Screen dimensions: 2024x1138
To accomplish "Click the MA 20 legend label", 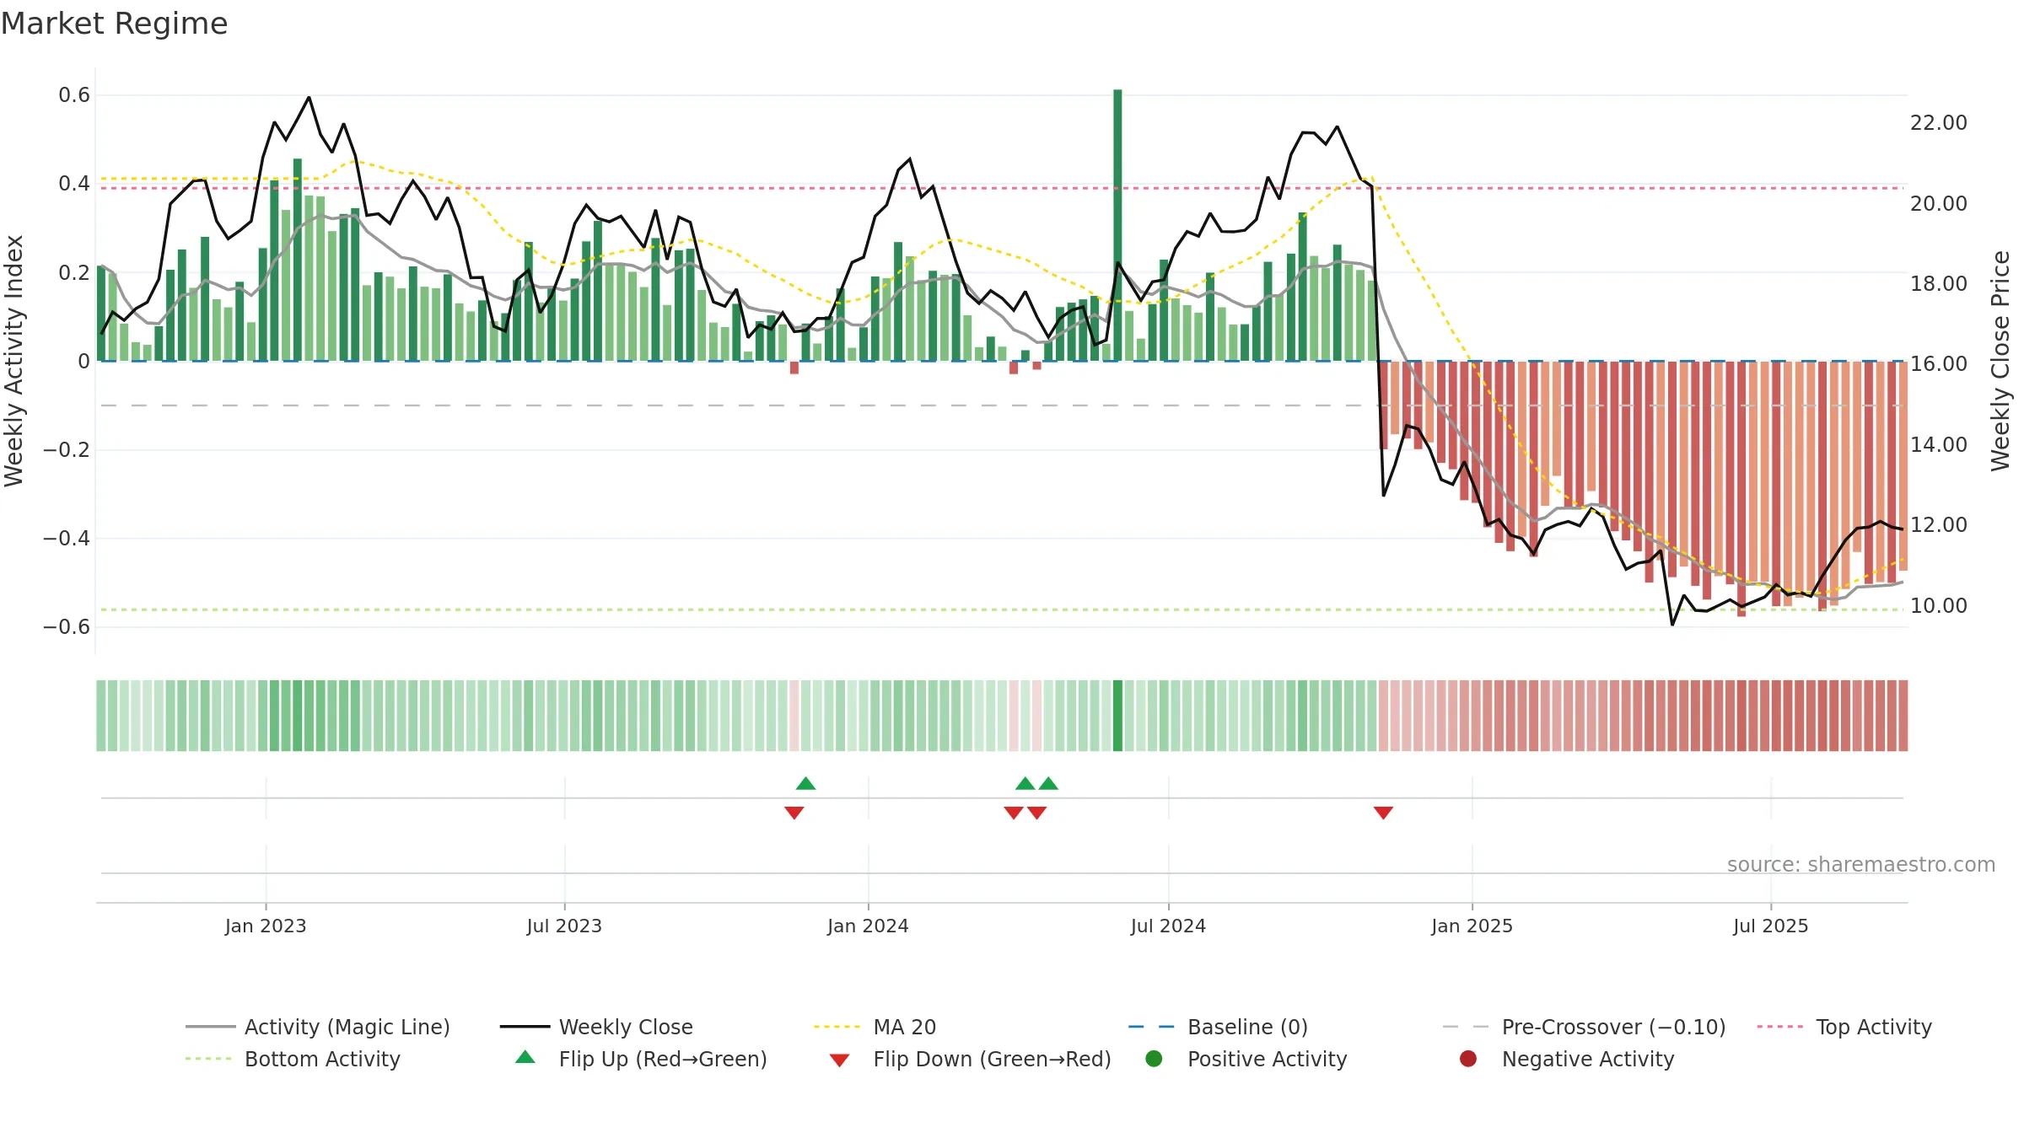I will click(904, 1027).
